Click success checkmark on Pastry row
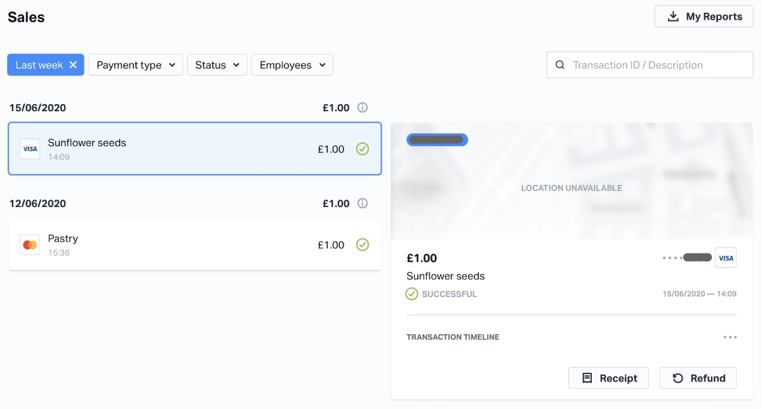Screen dimensions: 762x409 tap(363, 245)
